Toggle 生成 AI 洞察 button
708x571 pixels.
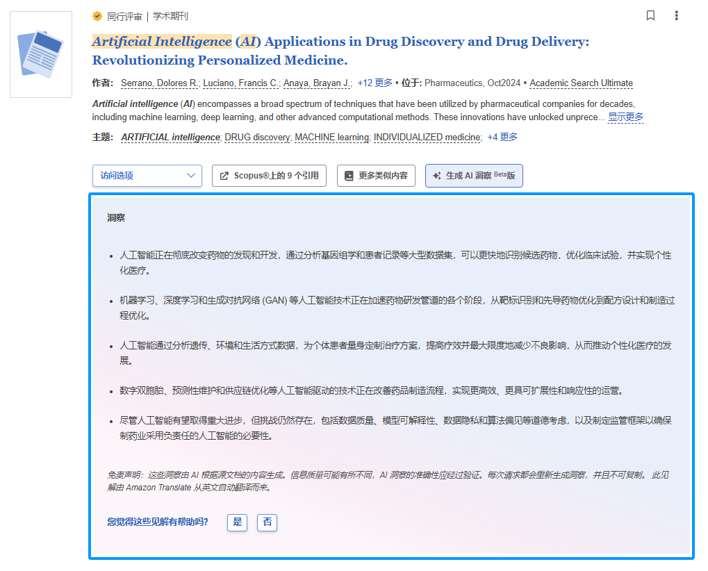[474, 176]
